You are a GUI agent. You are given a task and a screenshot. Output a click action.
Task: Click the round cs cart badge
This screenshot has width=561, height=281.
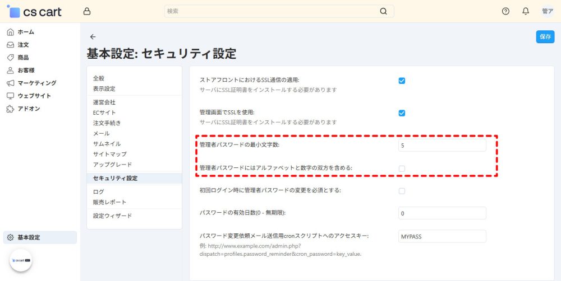[x=21, y=260]
